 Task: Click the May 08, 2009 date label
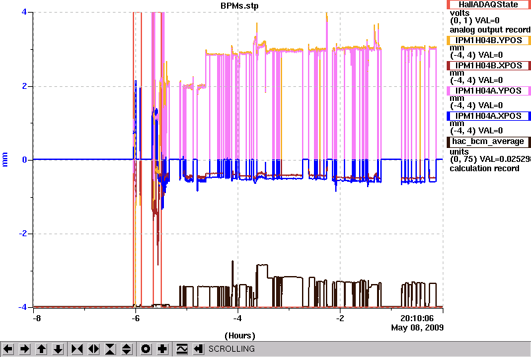tap(417, 328)
